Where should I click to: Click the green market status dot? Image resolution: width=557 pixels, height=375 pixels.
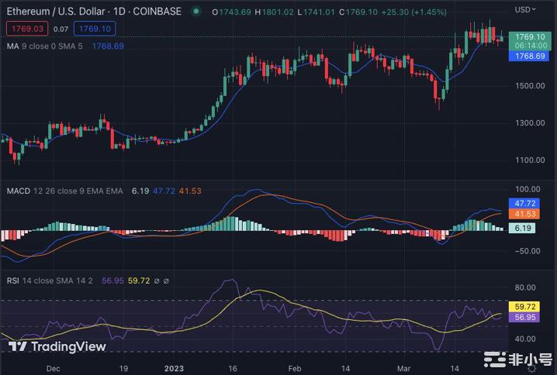click(196, 11)
